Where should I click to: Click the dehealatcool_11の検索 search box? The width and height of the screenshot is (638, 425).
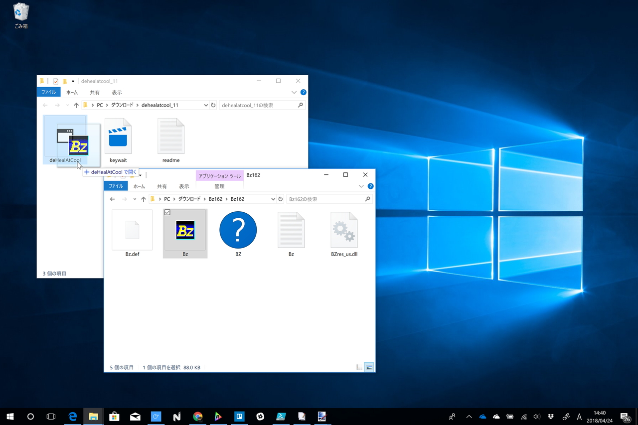coord(262,105)
